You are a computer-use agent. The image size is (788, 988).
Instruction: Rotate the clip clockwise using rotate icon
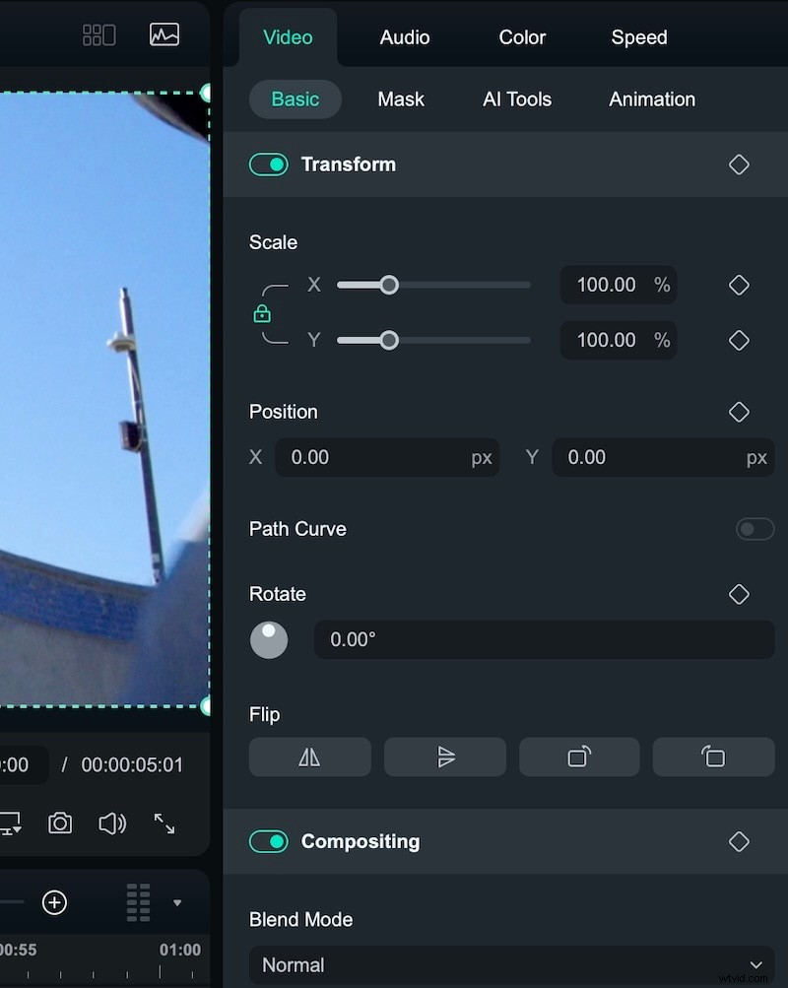[x=579, y=757]
